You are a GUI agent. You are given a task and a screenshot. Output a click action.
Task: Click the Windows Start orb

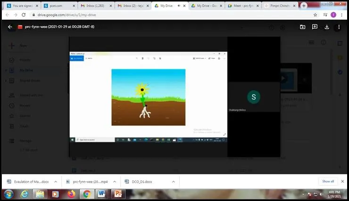[8, 194]
